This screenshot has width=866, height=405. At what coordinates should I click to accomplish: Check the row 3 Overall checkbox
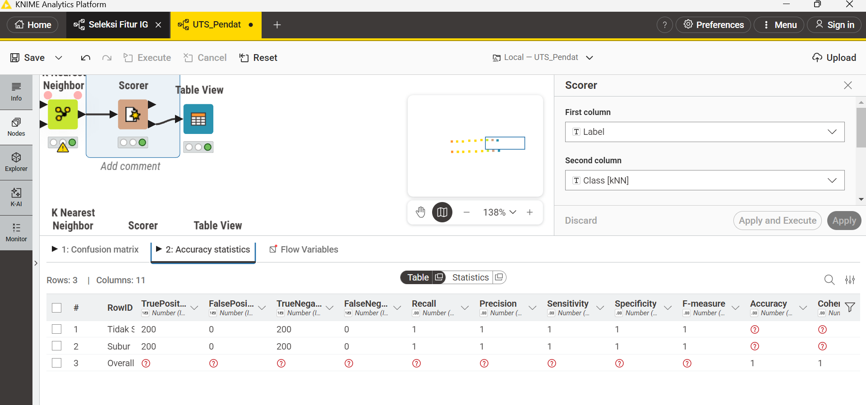[x=56, y=363]
